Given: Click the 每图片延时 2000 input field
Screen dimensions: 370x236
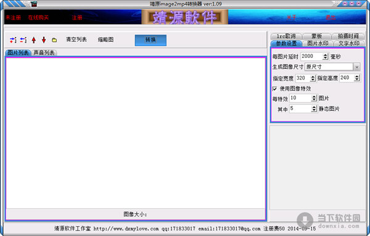Looking at the screenshot, I should coord(311,56).
